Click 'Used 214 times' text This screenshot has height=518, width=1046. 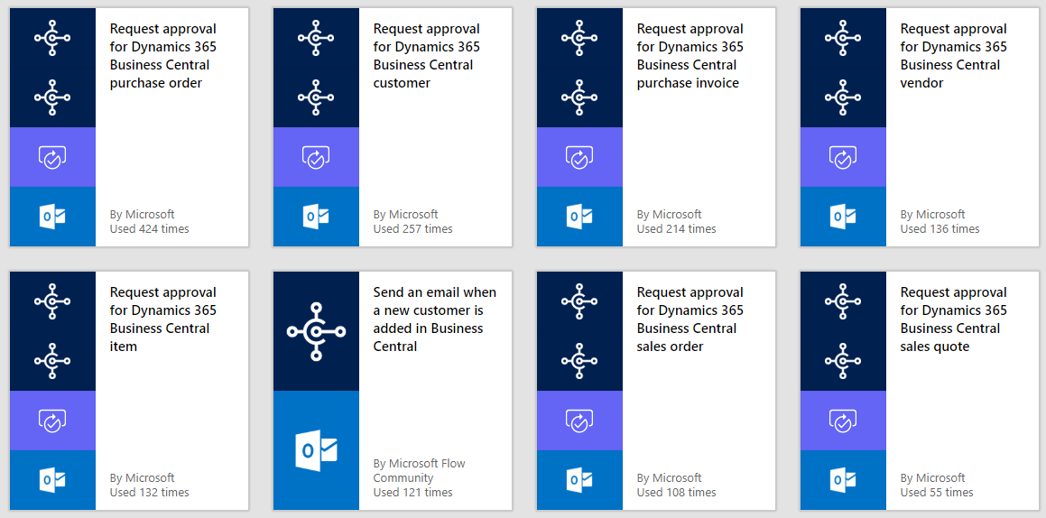pos(677,228)
